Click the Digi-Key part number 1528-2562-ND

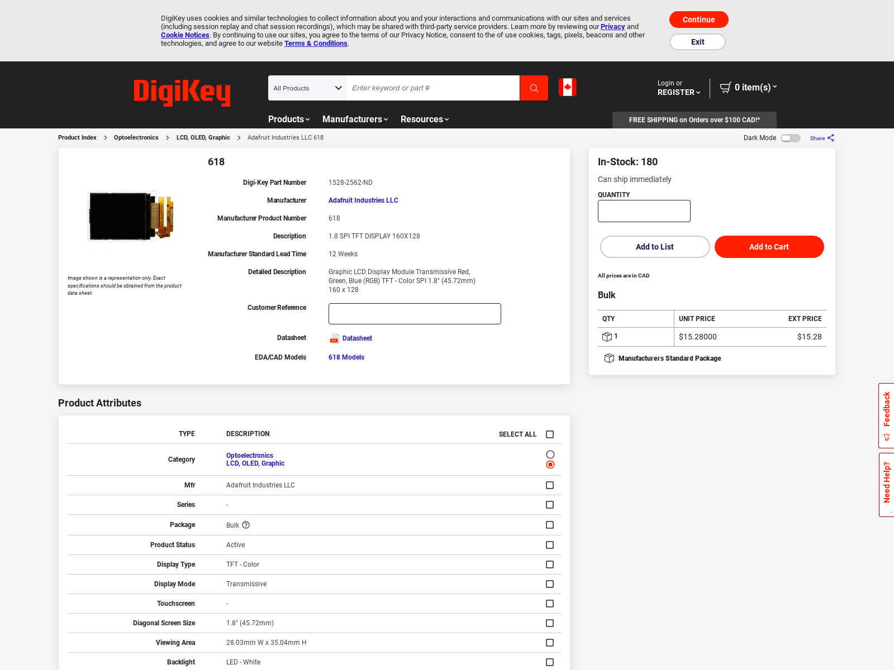[350, 183]
